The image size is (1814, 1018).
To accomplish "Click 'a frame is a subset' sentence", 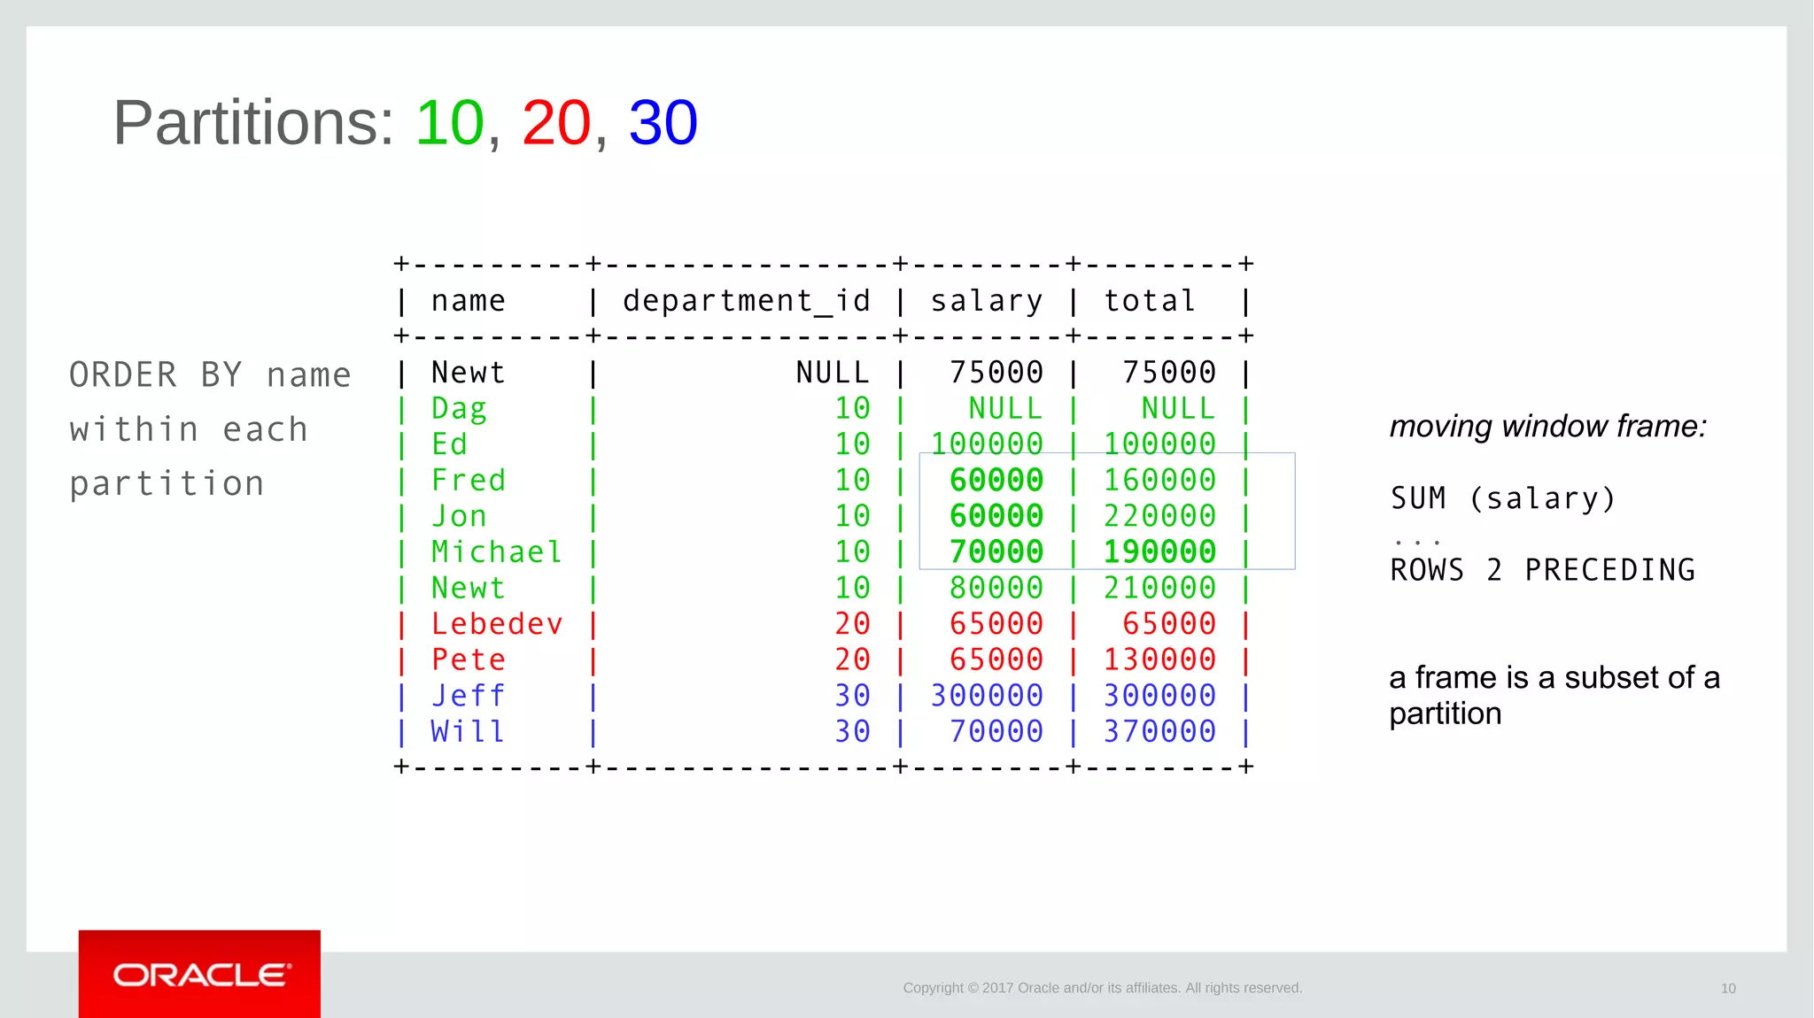I will point(1554,695).
